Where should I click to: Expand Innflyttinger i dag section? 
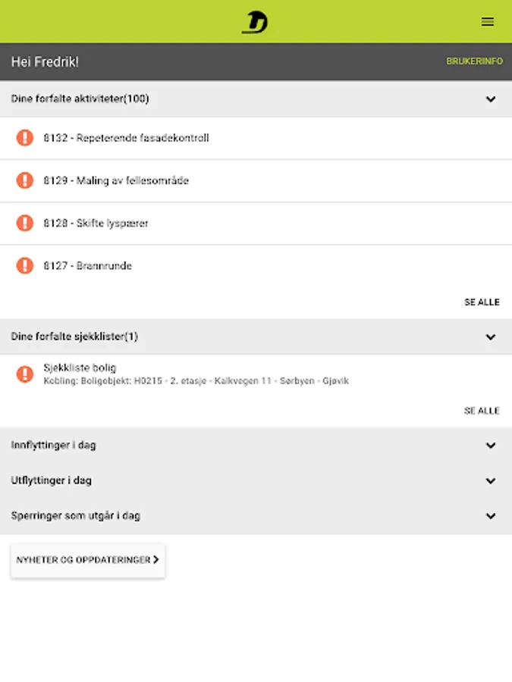coord(491,446)
